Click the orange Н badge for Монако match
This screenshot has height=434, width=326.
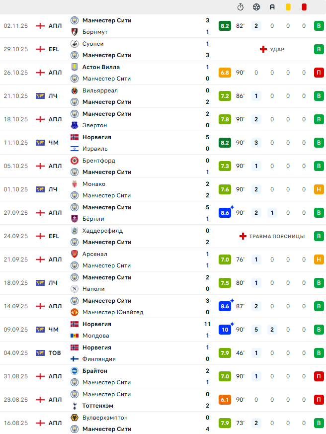[318, 189]
